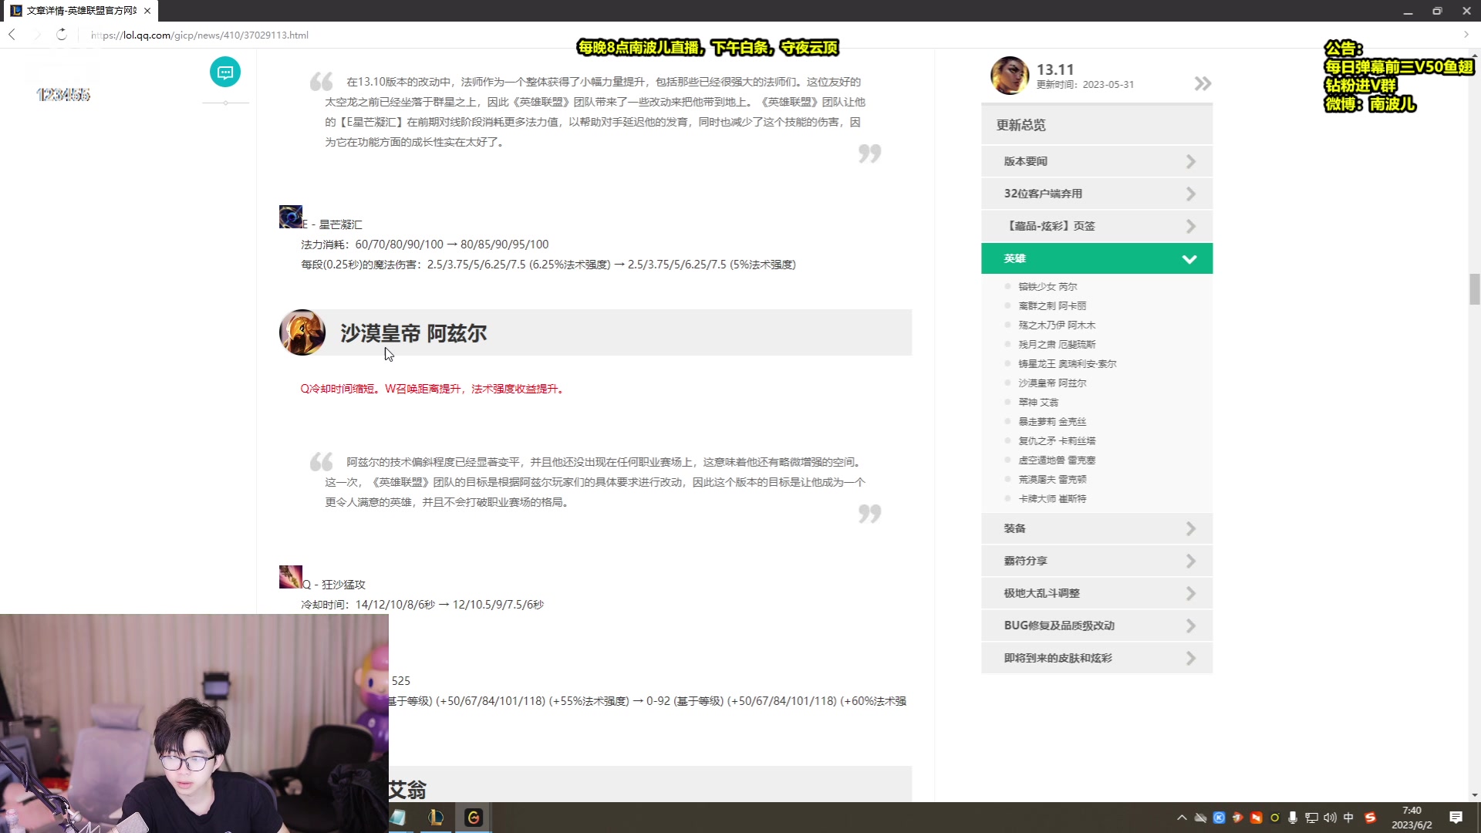Collapse the green 英雄 section
The image size is (1481, 833).
(1097, 258)
